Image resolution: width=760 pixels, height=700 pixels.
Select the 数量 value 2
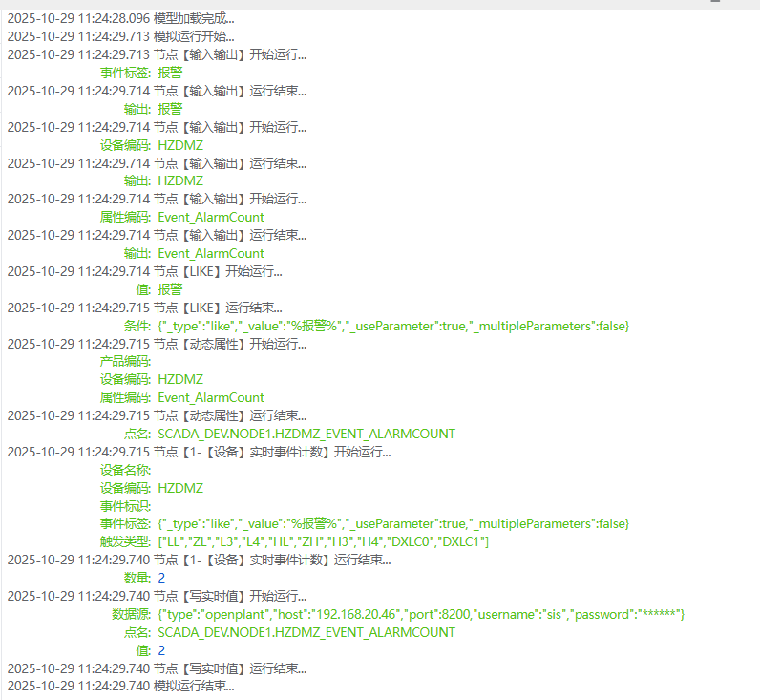coord(161,578)
